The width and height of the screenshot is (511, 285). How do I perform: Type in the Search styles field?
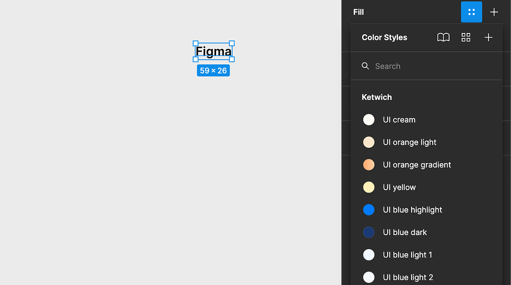point(429,66)
